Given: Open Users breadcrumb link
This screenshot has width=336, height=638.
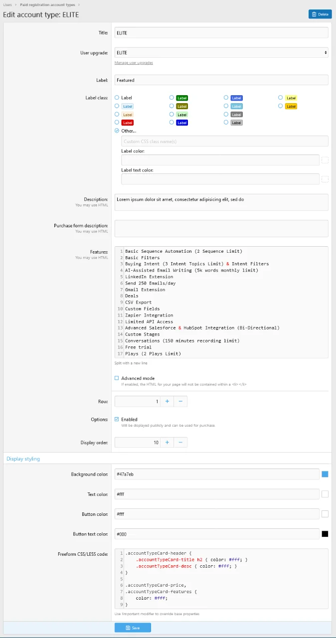Looking at the screenshot, I should [x=7, y=4].
